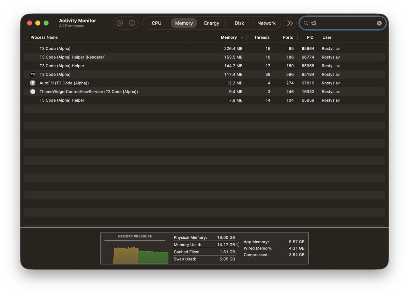Open the process info (i) icon
The height and width of the screenshot is (296, 409).
132,23
